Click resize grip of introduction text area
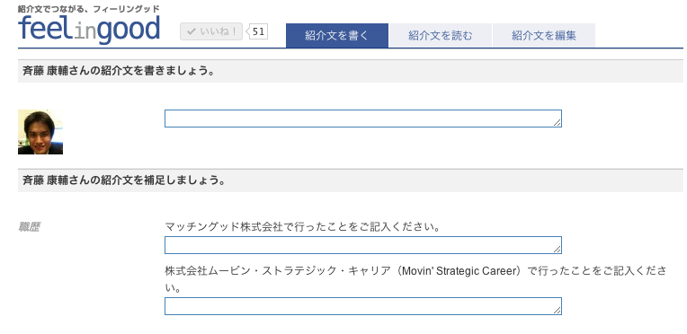 (557, 123)
